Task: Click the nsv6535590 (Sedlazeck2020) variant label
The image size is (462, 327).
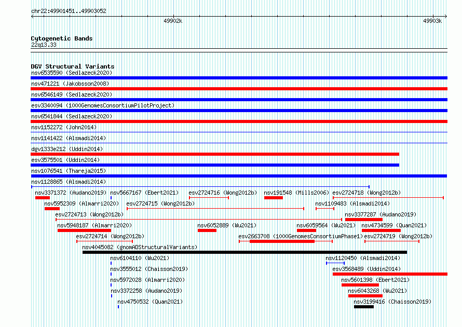Action: (x=72, y=73)
